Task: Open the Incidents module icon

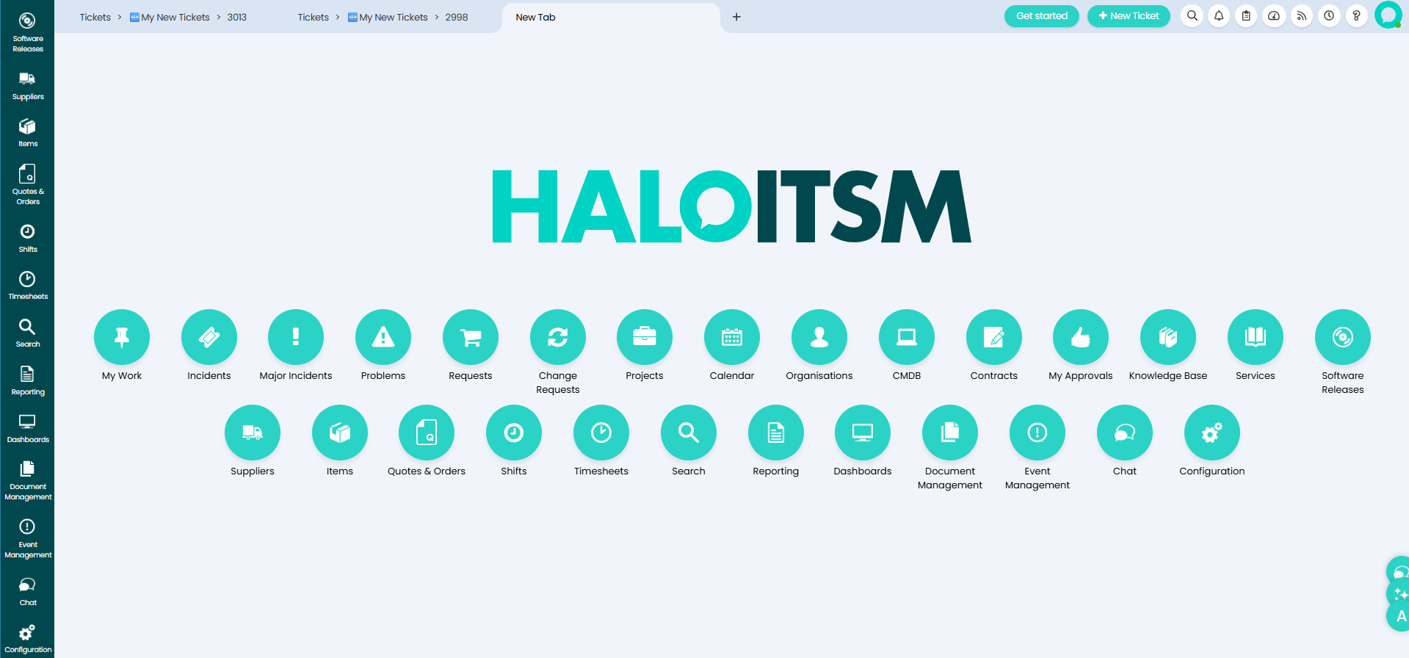Action: (209, 337)
